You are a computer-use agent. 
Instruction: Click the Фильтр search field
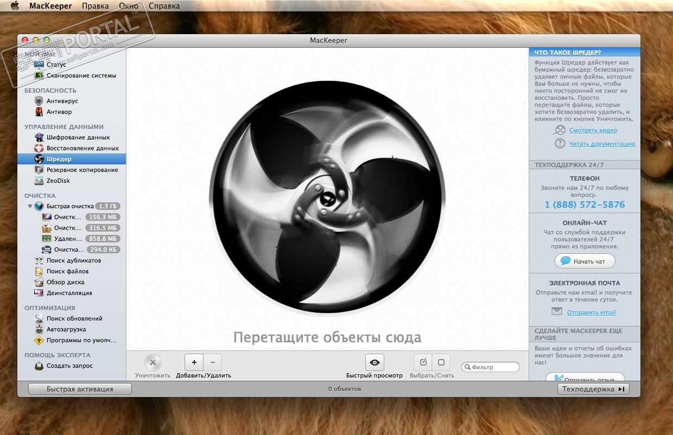click(491, 367)
